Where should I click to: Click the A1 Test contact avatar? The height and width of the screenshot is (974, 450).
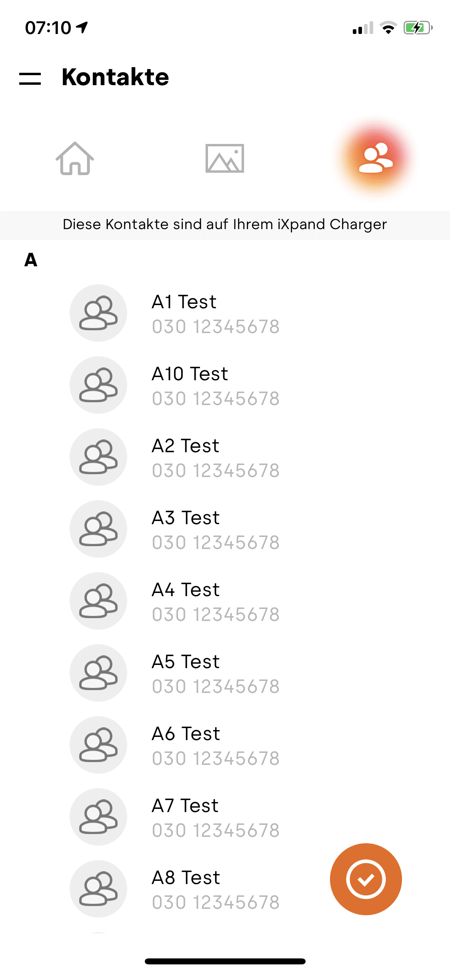[98, 313]
